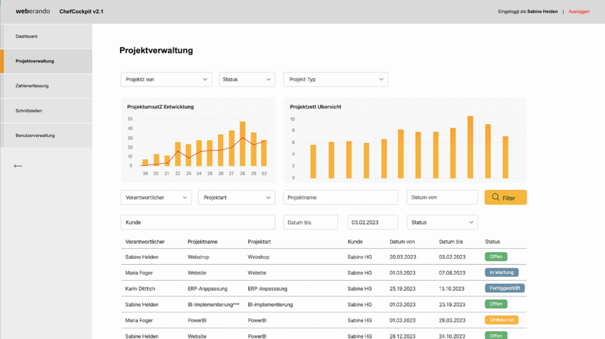
Task: Expand the Projektart dropdown
Action: [236, 198]
